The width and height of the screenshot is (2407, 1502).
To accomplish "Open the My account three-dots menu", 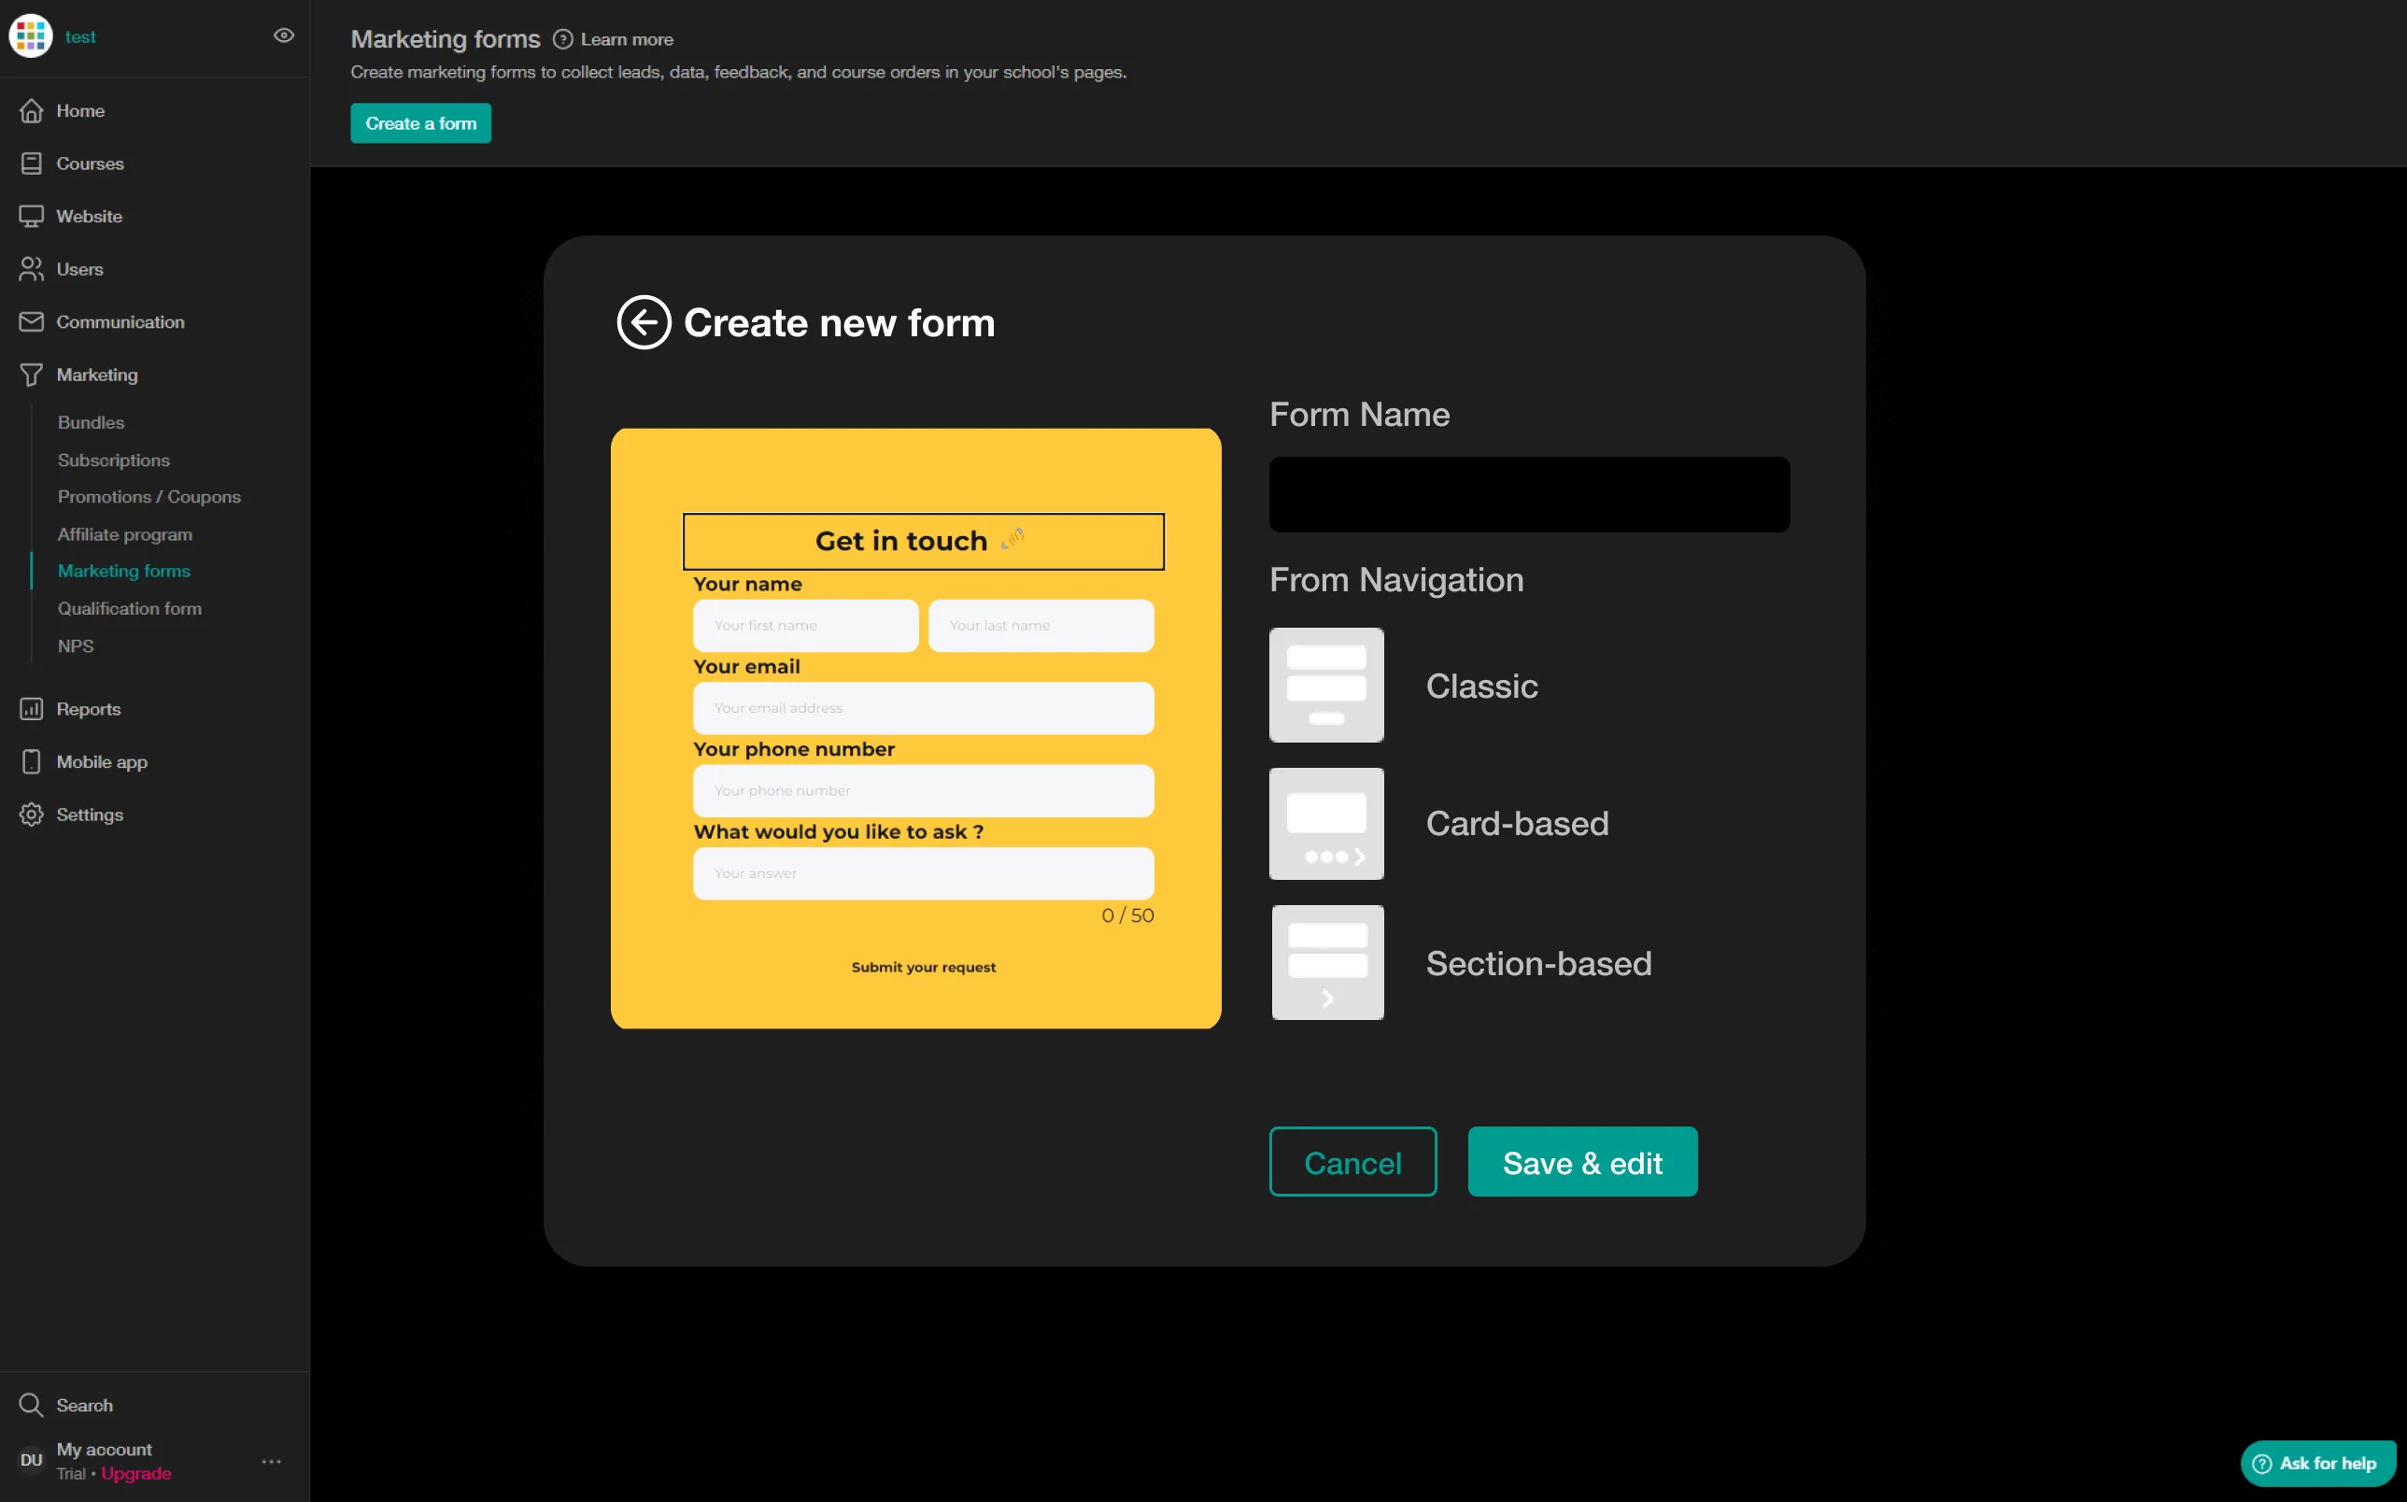I will pos(271,1460).
